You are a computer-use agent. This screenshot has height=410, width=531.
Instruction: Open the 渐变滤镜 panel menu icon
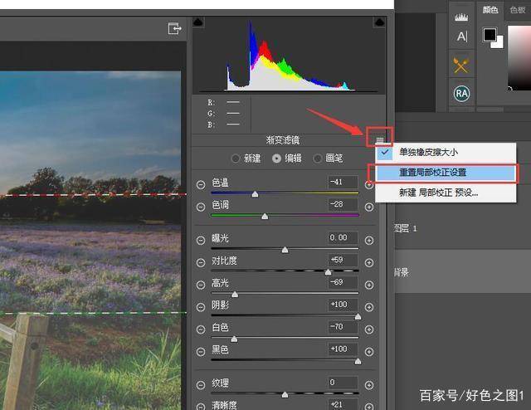point(380,140)
